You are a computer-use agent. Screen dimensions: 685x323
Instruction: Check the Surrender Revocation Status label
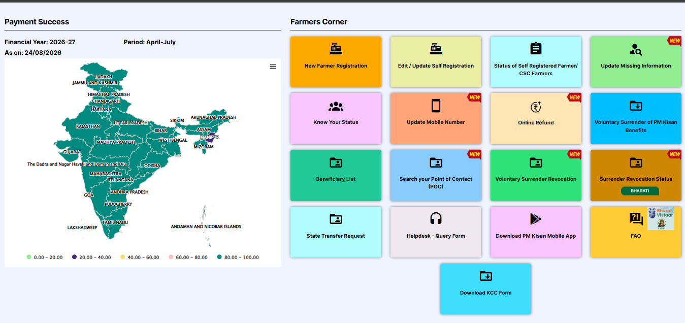click(636, 179)
